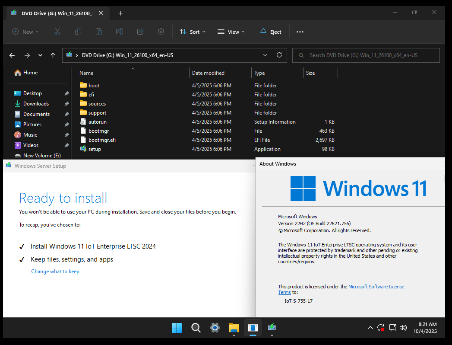Open the Microsoft Software License link
The image size is (452, 345).
376,287
